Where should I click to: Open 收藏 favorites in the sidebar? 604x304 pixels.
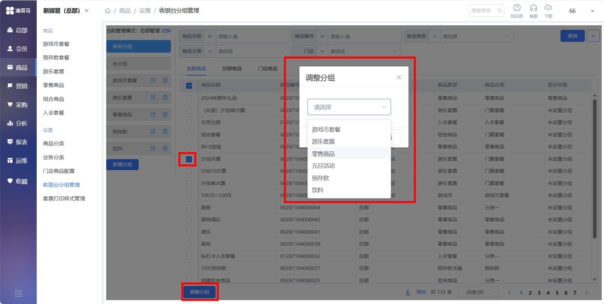[18, 181]
